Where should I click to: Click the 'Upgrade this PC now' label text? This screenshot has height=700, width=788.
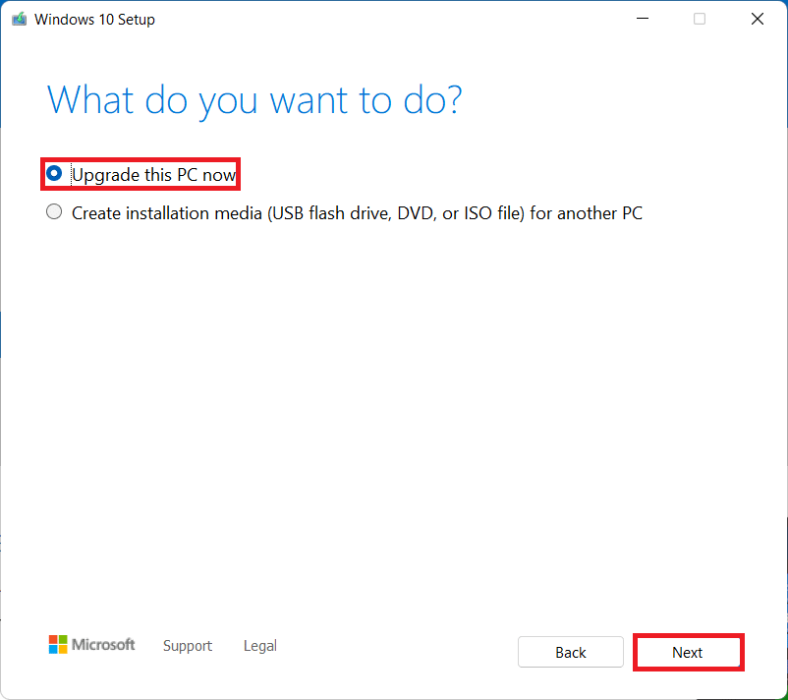(x=153, y=175)
